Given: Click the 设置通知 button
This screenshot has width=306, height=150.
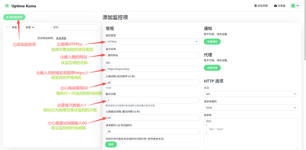Looking at the screenshot, I should (212, 42).
